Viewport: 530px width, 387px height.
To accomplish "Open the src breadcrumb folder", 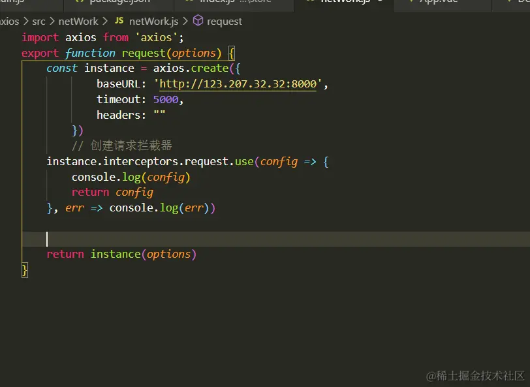I will pyautogui.click(x=39, y=22).
